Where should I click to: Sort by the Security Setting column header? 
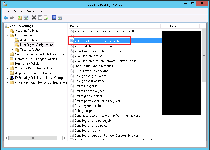coord(180,26)
